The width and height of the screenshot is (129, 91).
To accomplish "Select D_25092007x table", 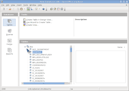I will pyautogui.click(x=39, y=81).
